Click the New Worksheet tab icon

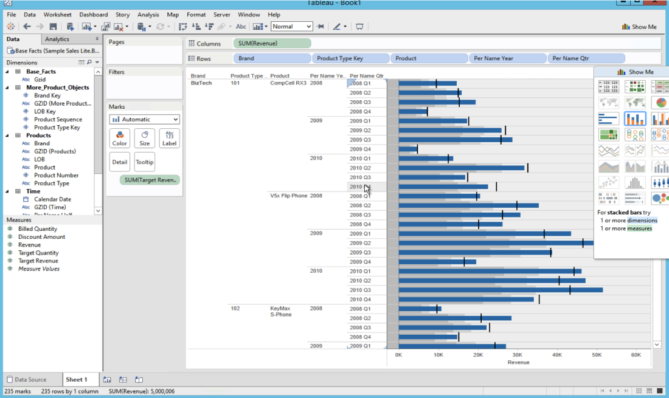[107, 379]
